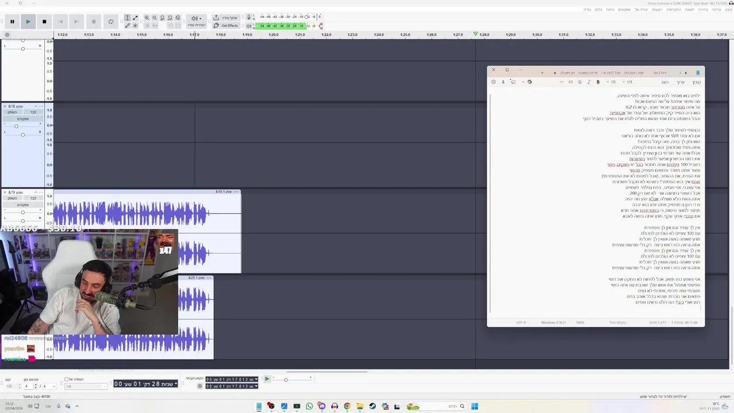Open Audacity אפקטים menu
The width and height of the screenshot is (734, 413).
pyautogui.click(x=624, y=10)
